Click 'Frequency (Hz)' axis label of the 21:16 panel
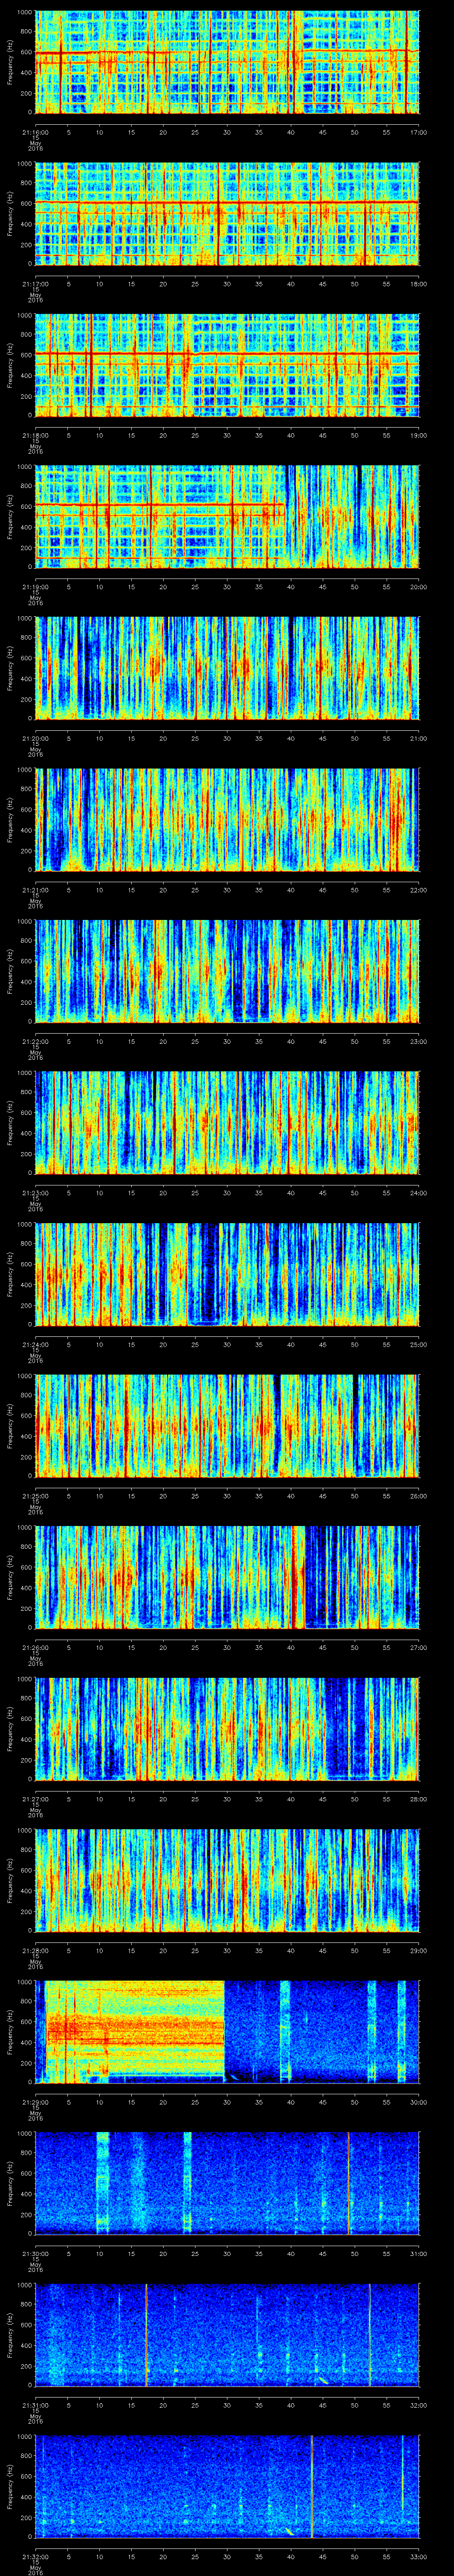 [x=10, y=63]
